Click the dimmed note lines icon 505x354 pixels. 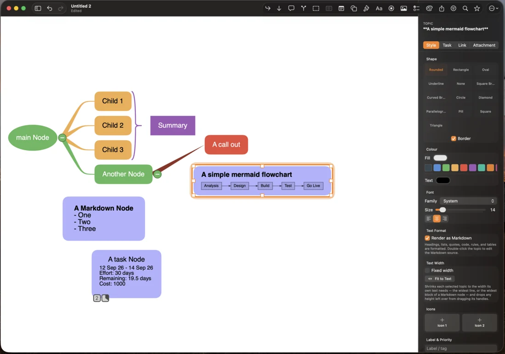[x=329, y=8]
